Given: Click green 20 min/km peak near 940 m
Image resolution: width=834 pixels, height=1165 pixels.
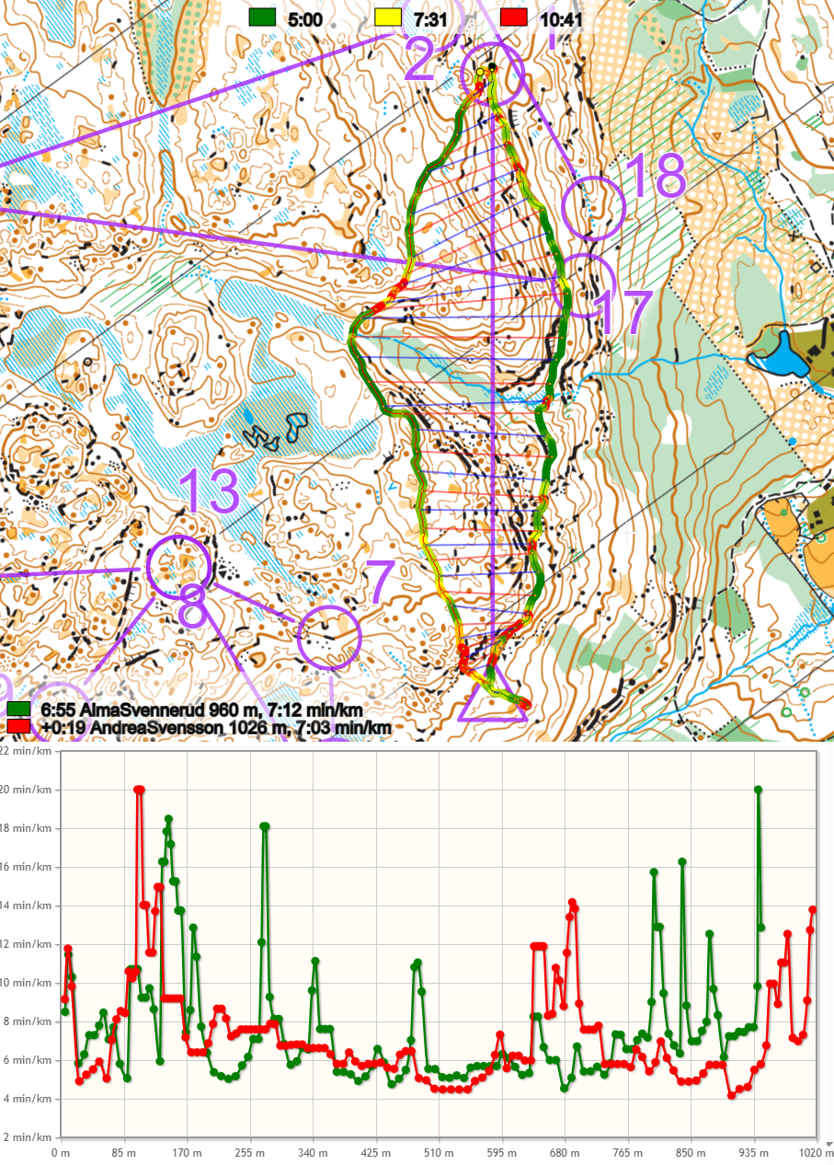Looking at the screenshot, I should 759,790.
